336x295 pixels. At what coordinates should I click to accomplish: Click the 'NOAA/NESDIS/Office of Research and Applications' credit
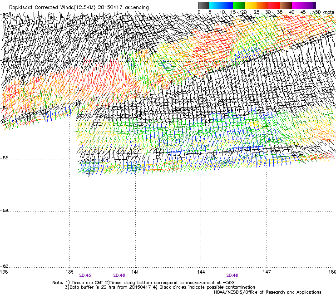pyautogui.click(x=267, y=292)
